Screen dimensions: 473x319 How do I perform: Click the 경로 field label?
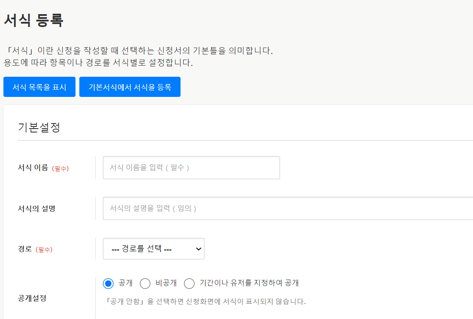coord(25,249)
